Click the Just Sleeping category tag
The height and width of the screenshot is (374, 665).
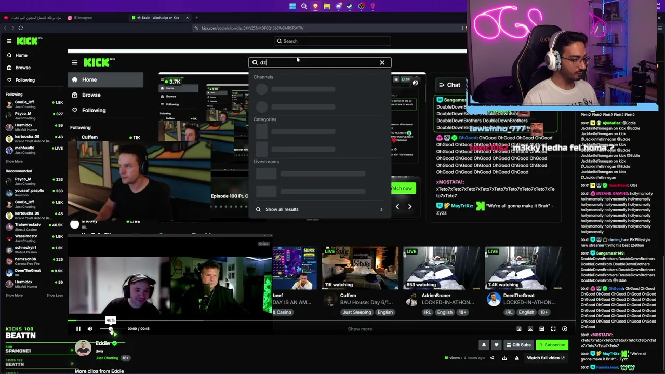pos(357,312)
